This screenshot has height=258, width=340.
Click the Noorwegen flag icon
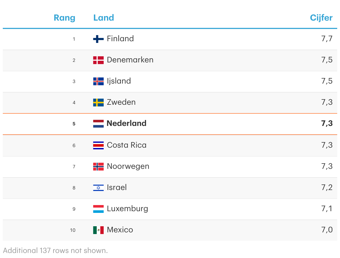coord(98,167)
